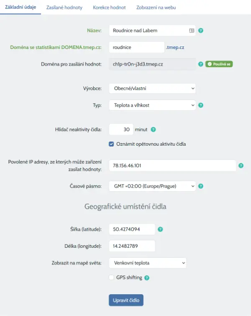Open the Časové pásmo timezone dropdown

click(152, 186)
